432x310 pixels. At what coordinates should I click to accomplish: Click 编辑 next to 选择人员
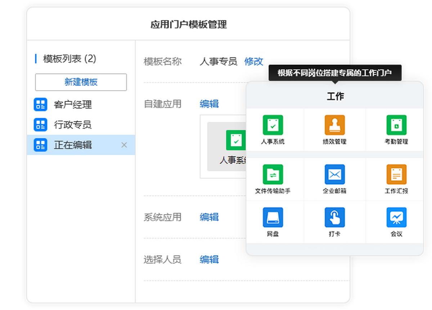click(209, 259)
